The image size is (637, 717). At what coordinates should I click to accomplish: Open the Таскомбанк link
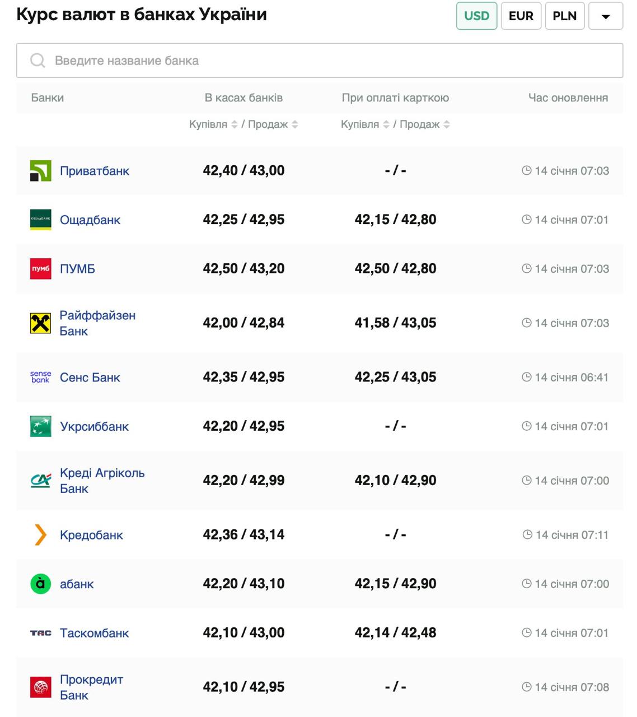[x=94, y=633]
